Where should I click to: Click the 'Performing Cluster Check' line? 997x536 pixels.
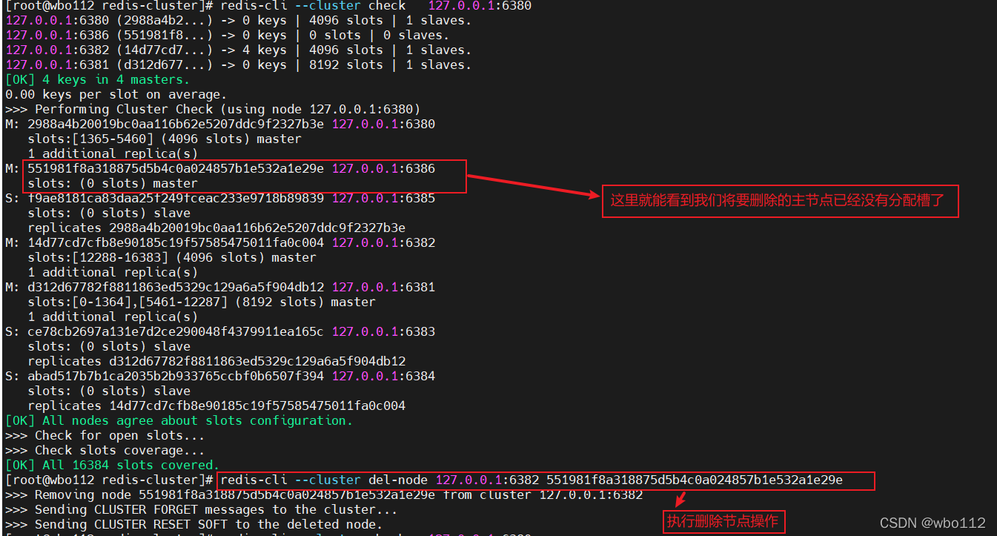coord(213,109)
